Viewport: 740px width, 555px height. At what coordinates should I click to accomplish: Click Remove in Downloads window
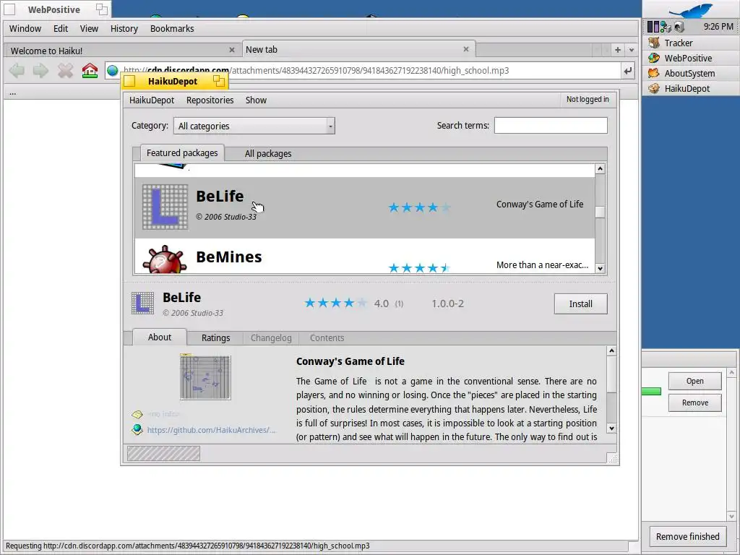[694, 403]
